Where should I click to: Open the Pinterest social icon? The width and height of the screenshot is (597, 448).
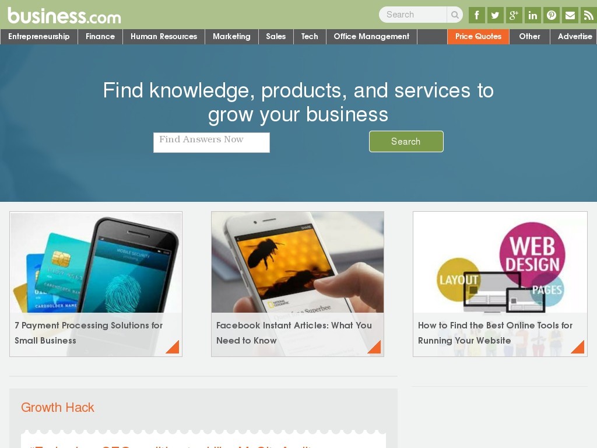[552, 15]
